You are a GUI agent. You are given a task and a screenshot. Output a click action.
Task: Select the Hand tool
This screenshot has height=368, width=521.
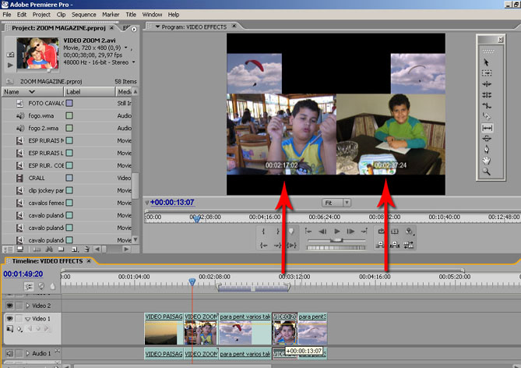(487, 160)
